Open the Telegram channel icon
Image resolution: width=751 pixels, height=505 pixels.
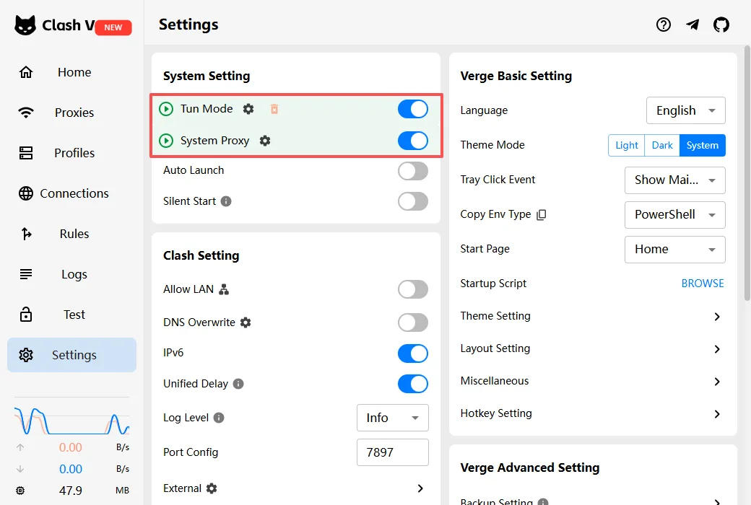tap(693, 25)
